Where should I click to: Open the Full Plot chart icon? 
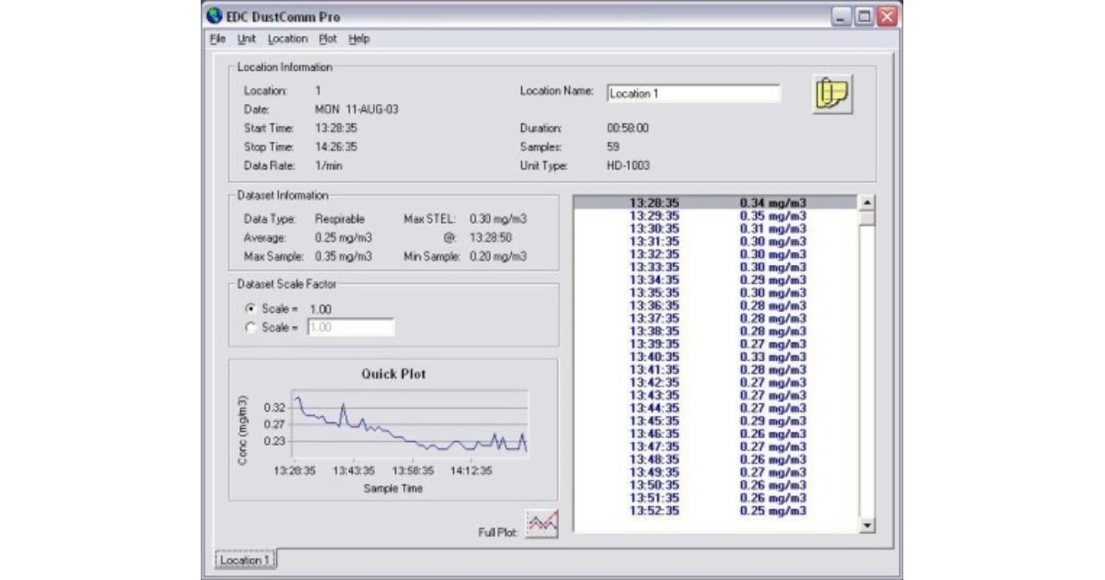tap(541, 525)
